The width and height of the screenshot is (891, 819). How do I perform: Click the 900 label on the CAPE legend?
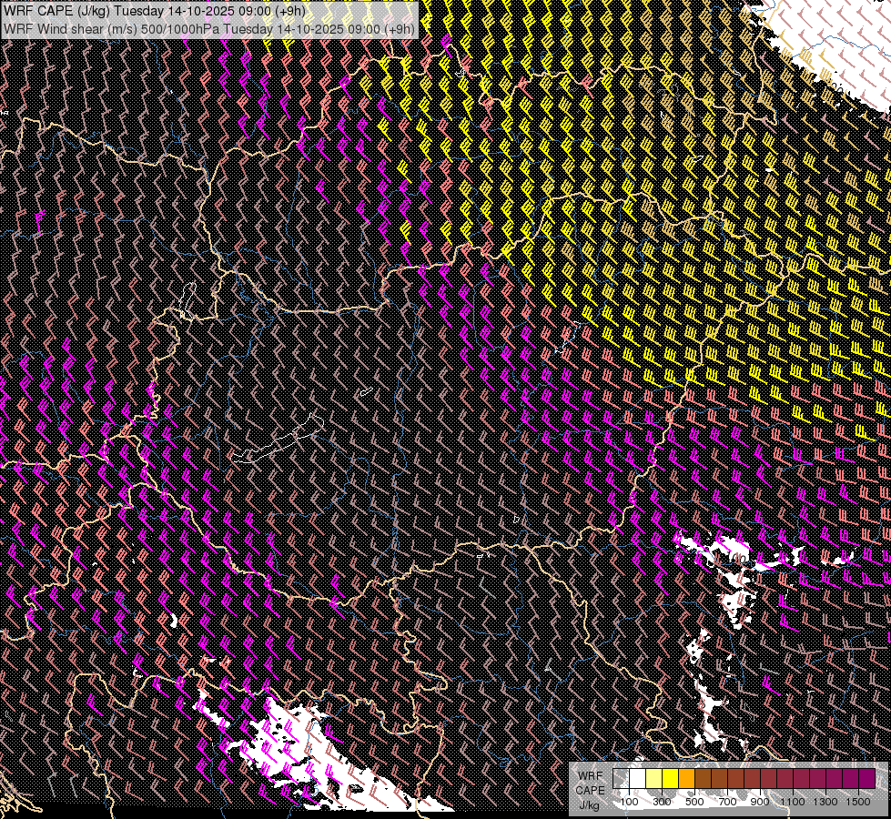coord(760,802)
